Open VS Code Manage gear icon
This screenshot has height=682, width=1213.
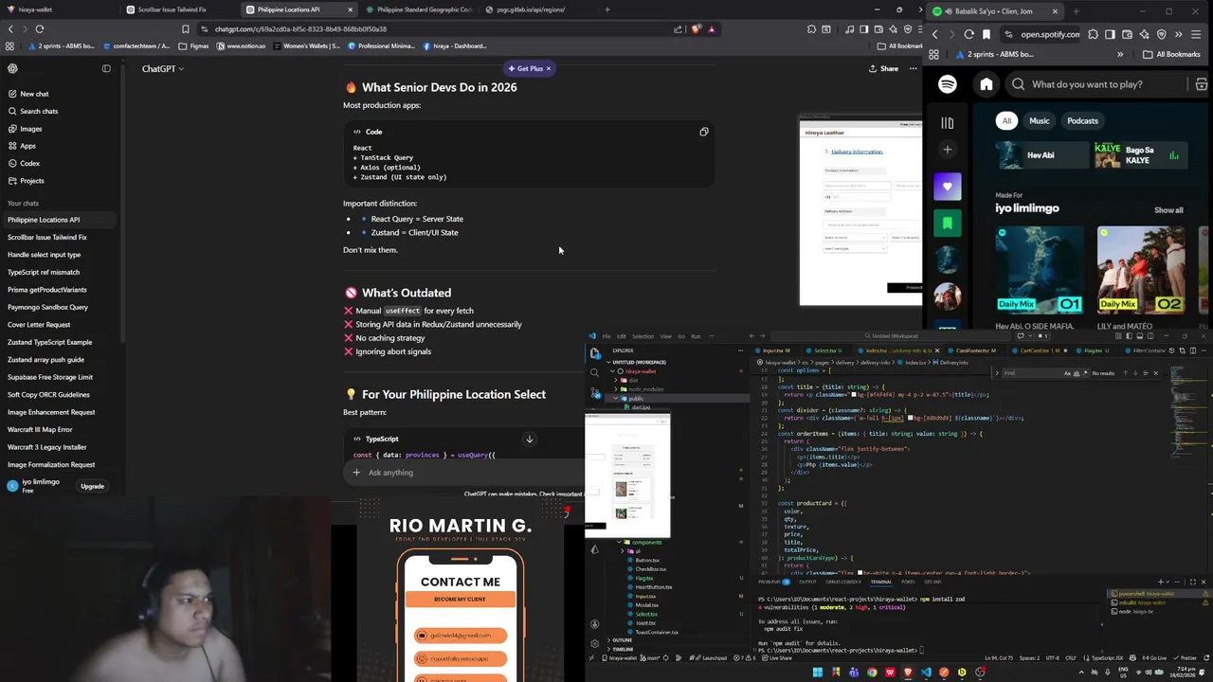point(594,643)
